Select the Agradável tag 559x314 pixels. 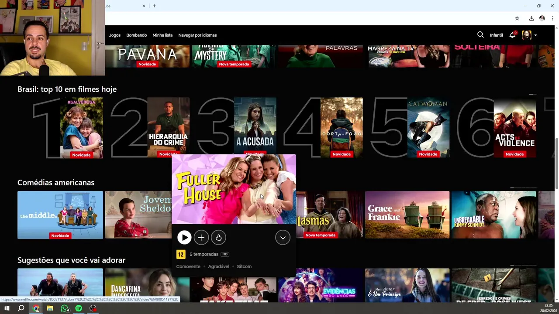click(x=218, y=266)
